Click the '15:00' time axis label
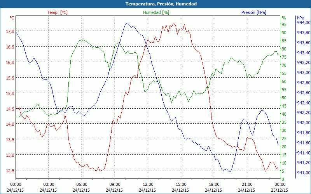Image resolution: width=311 pixels, height=194 pixels. tap(181, 184)
